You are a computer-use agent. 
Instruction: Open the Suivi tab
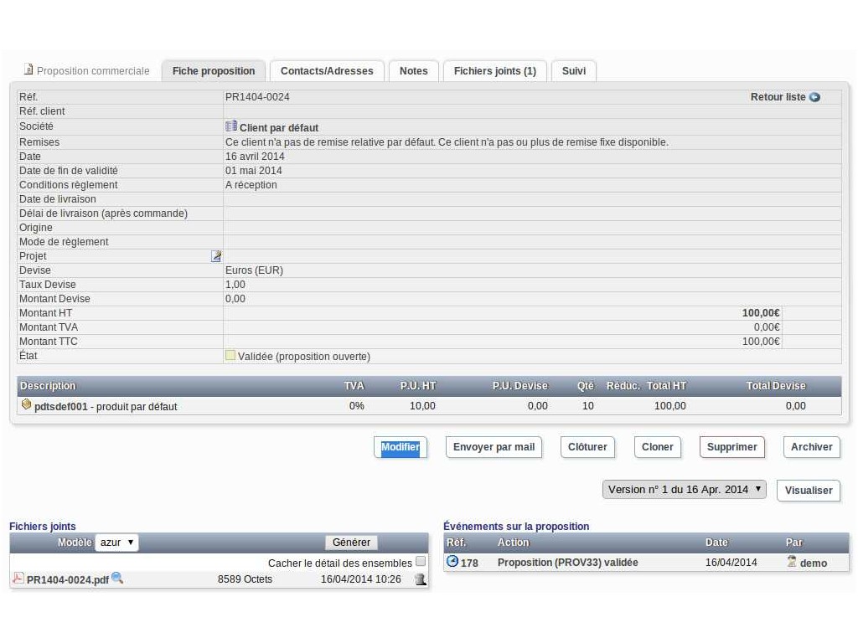[x=573, y=71]
